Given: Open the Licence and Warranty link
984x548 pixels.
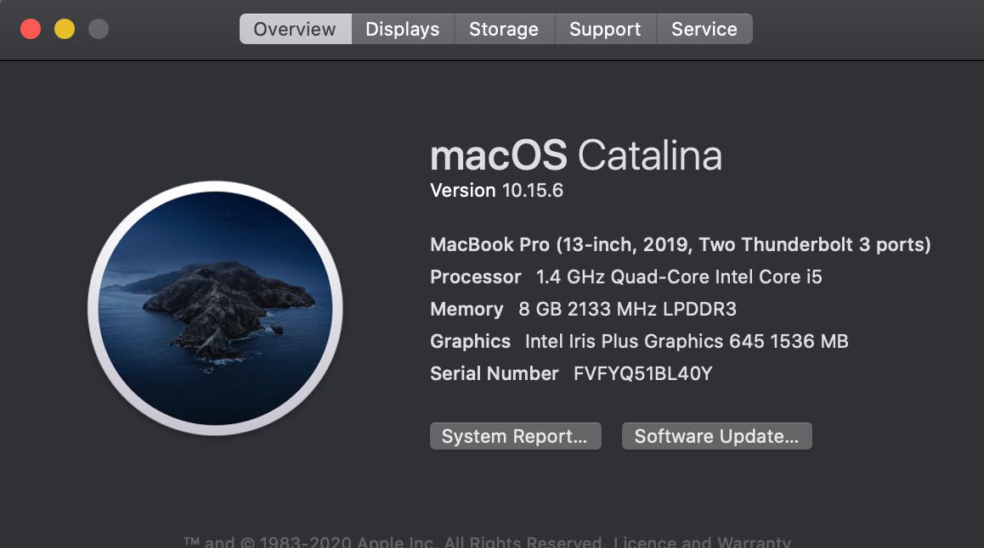Looking at the screenshot, I should click(x=702, y=542).
